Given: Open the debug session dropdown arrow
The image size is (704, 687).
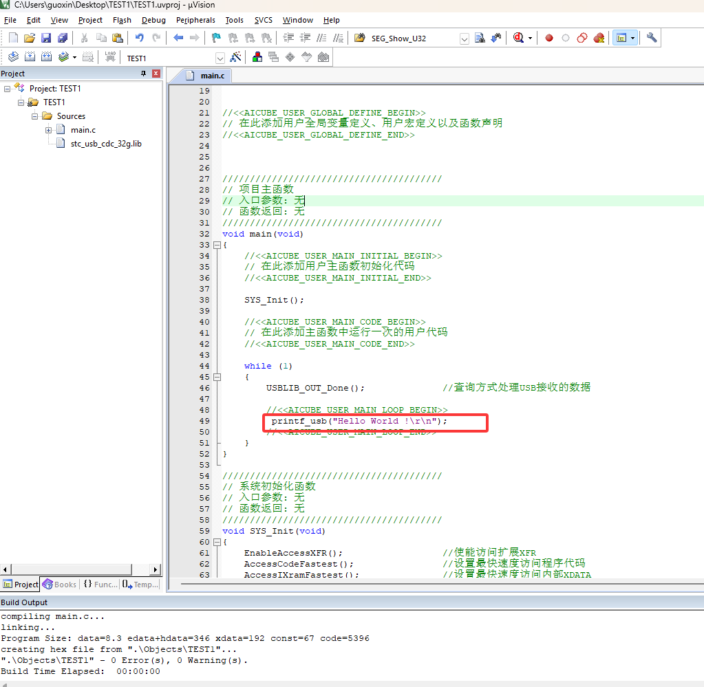Looking at the screenshot, I should (531, 38).
